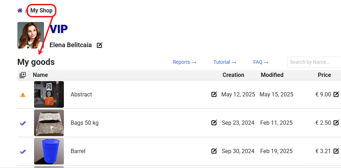
Task: Edit the € 9.00 price for Abstract
Action: click(336, 94)
